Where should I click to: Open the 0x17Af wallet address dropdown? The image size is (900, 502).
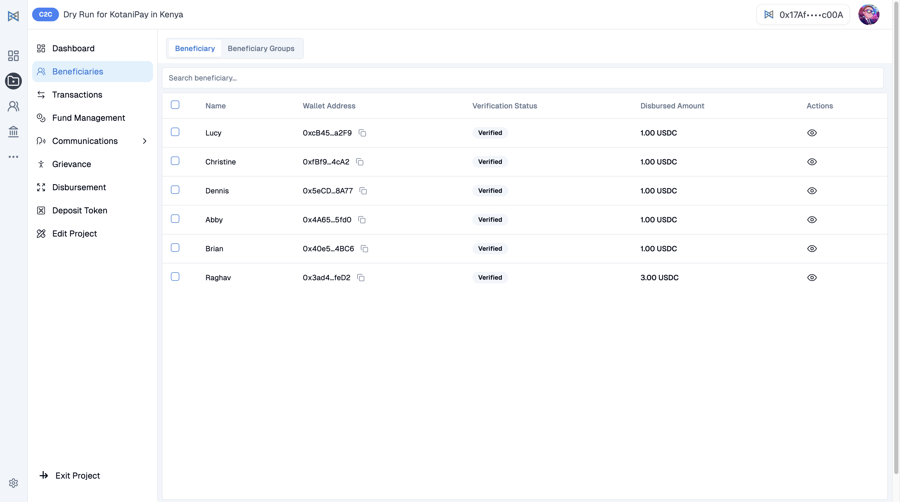(803, 15)
